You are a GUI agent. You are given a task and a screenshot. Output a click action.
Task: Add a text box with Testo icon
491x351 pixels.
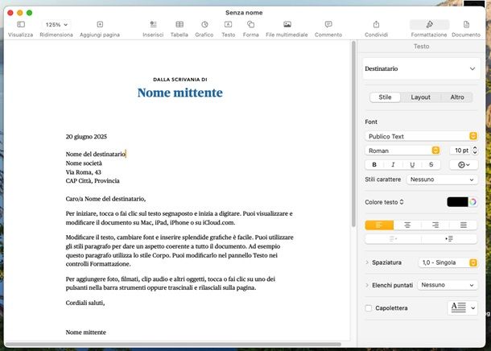click(229, 25)
